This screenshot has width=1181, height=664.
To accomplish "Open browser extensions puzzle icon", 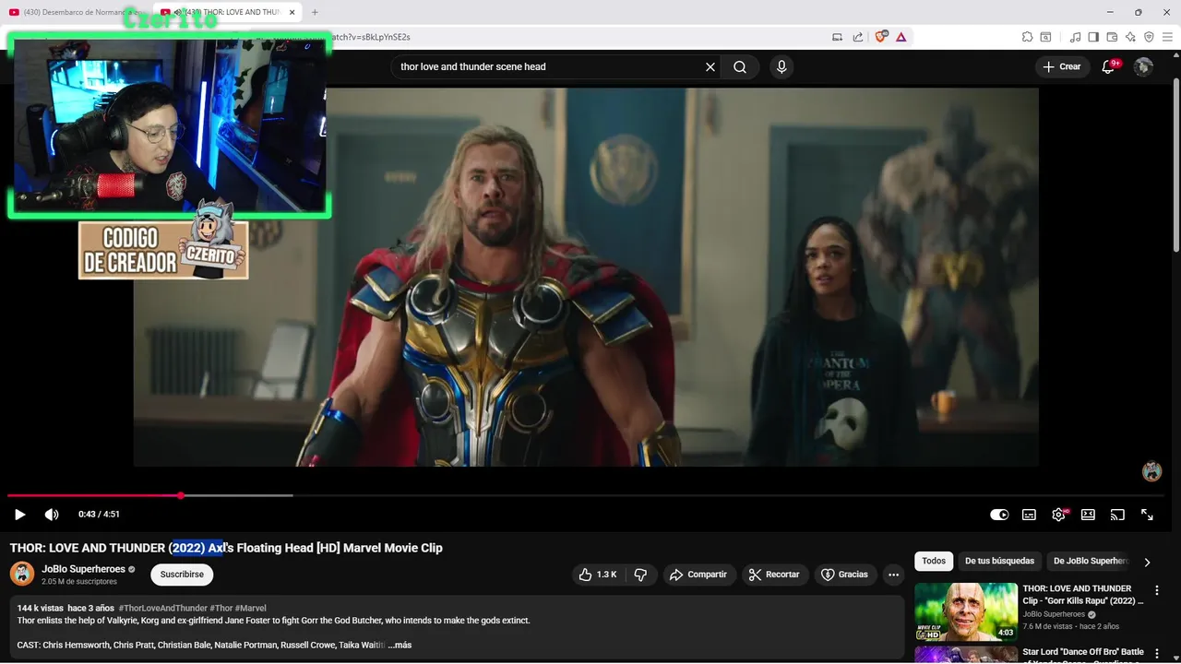I will [x=1027, y=37].
